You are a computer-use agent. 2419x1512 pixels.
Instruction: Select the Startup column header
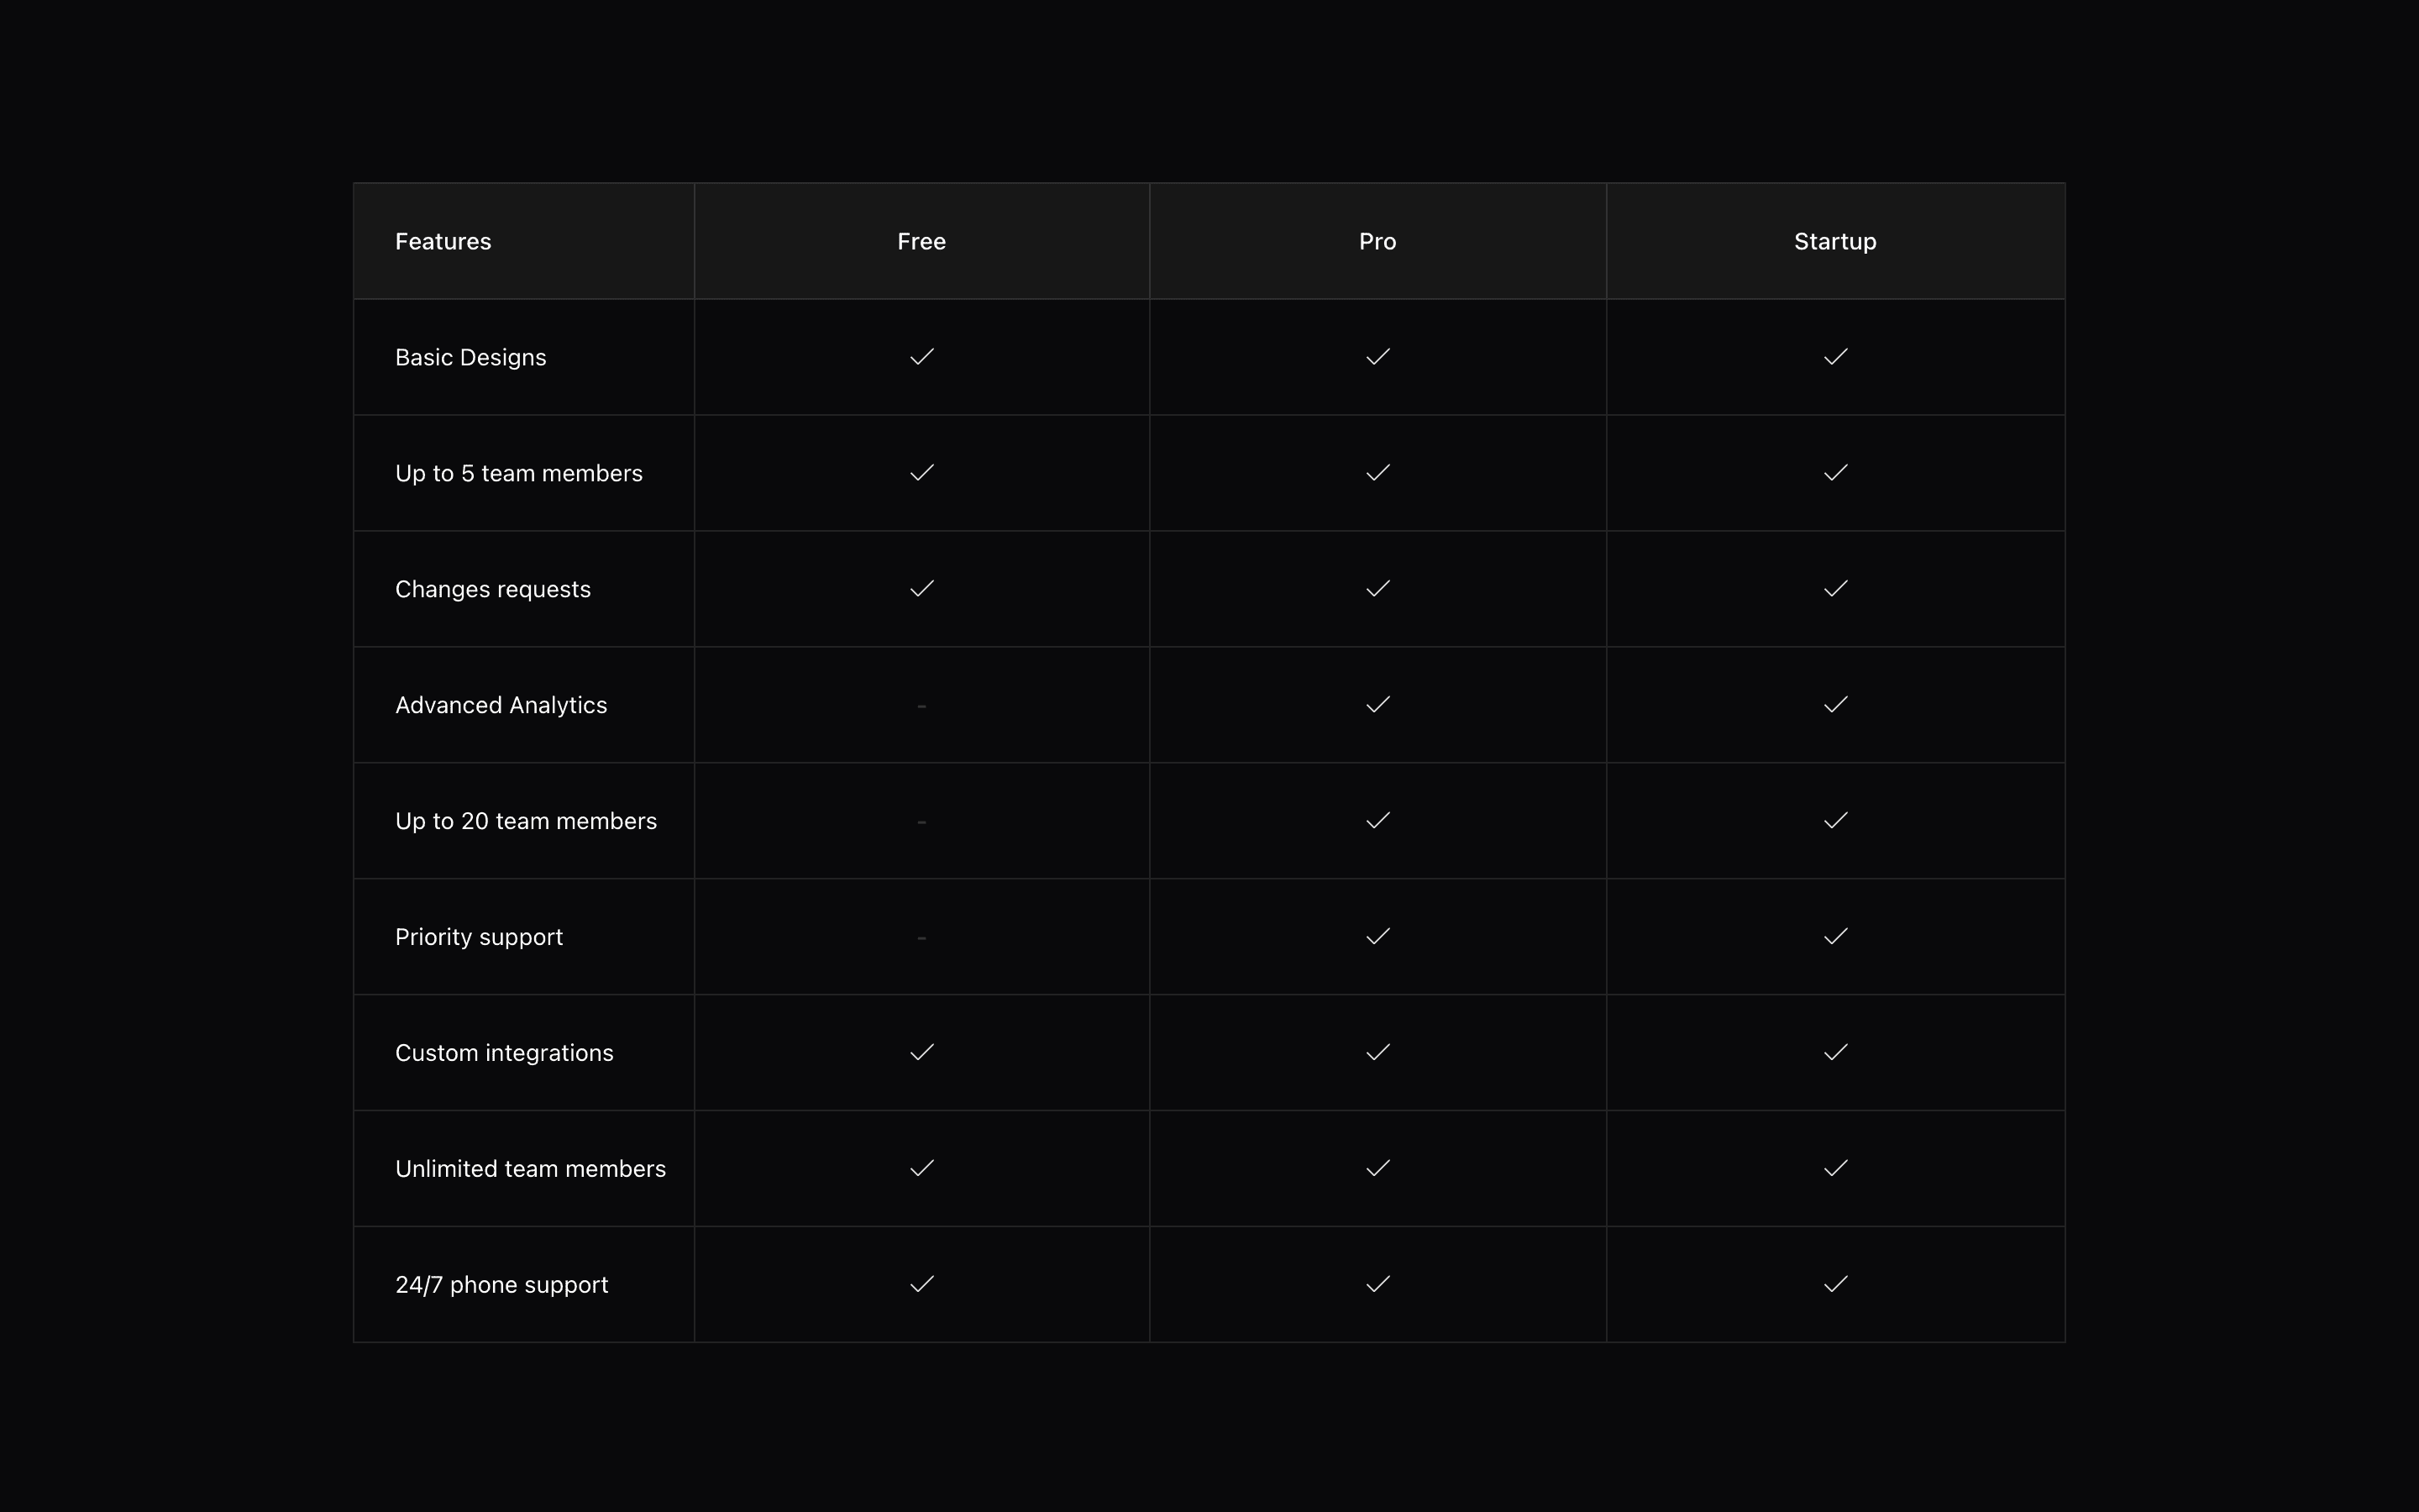click(1835, 242)
